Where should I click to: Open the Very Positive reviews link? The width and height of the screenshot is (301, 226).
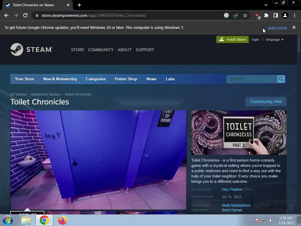[232, 190]
